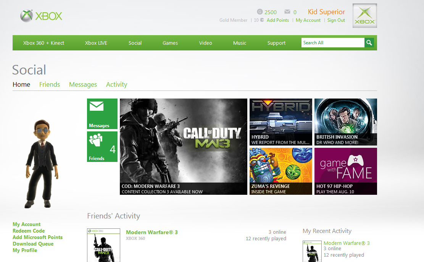Image resolution: width=424 pixels, height=262 pixels.
Task: Click the envelope messages icon in header
Action: pos(287,11)
